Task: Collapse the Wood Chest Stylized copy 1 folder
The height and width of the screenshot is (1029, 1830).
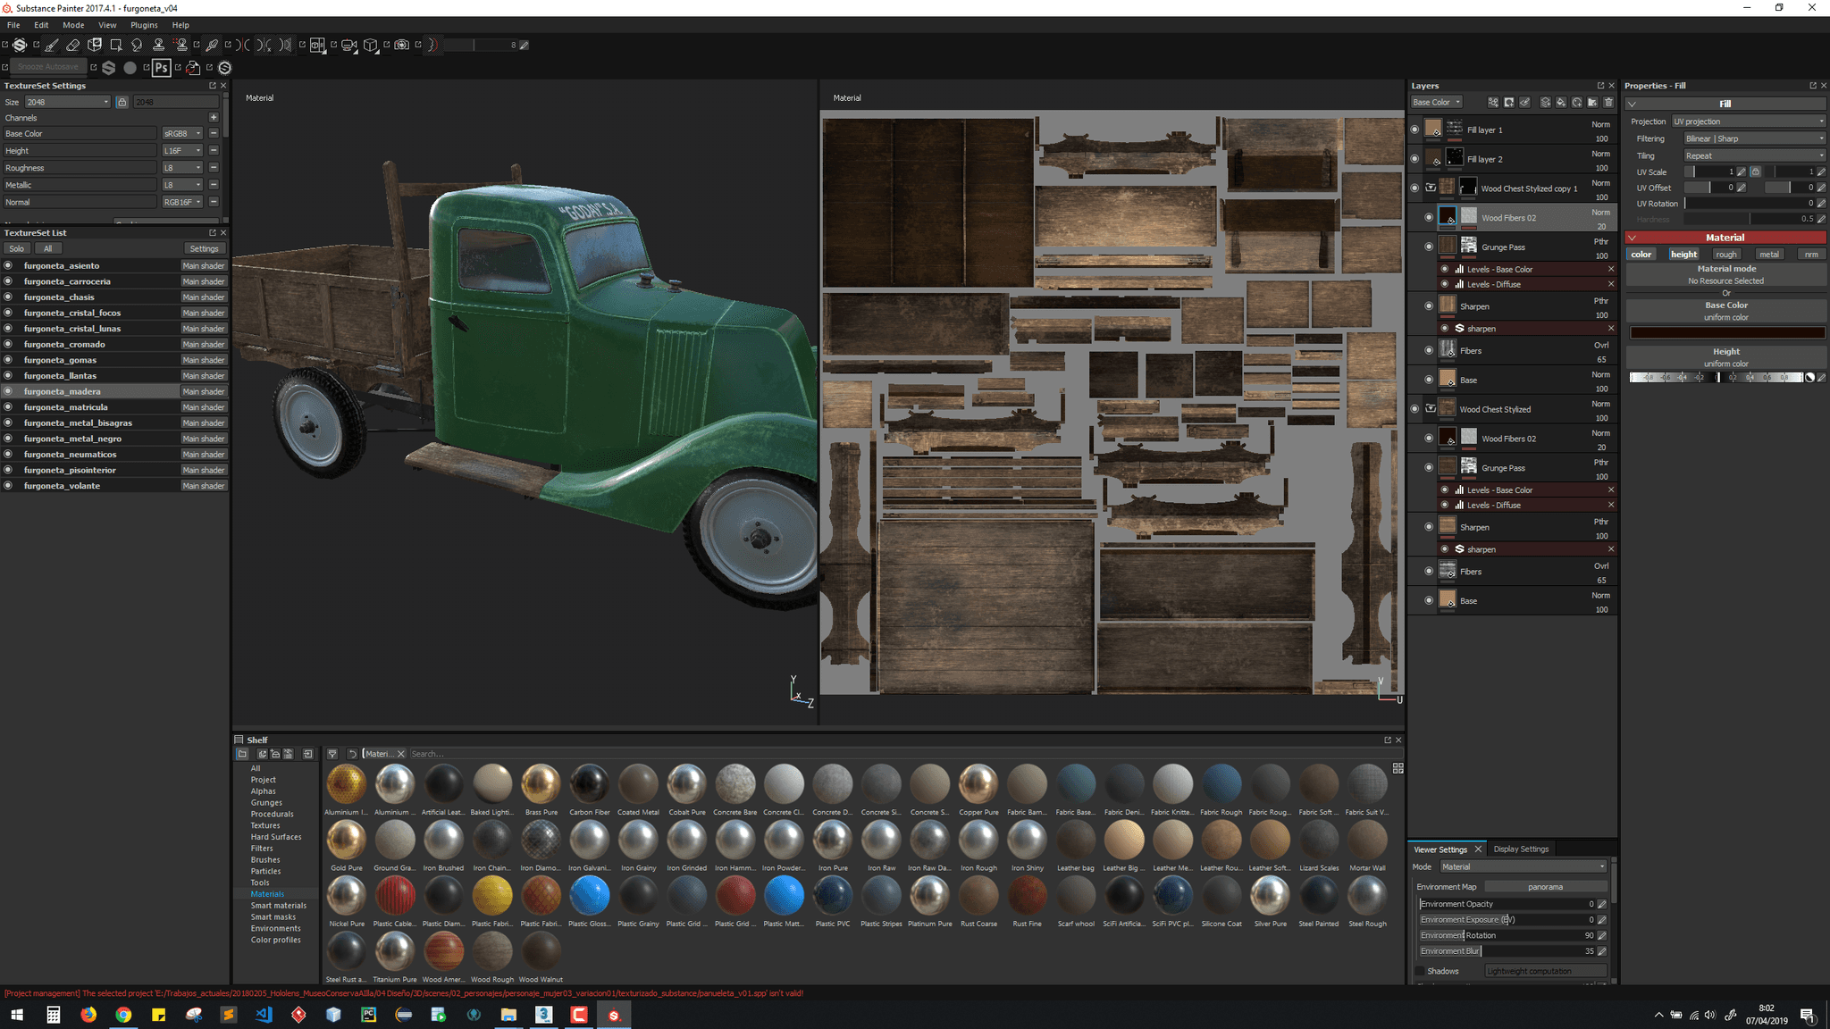Action: pyautogui.click(x=1431, y=188)
